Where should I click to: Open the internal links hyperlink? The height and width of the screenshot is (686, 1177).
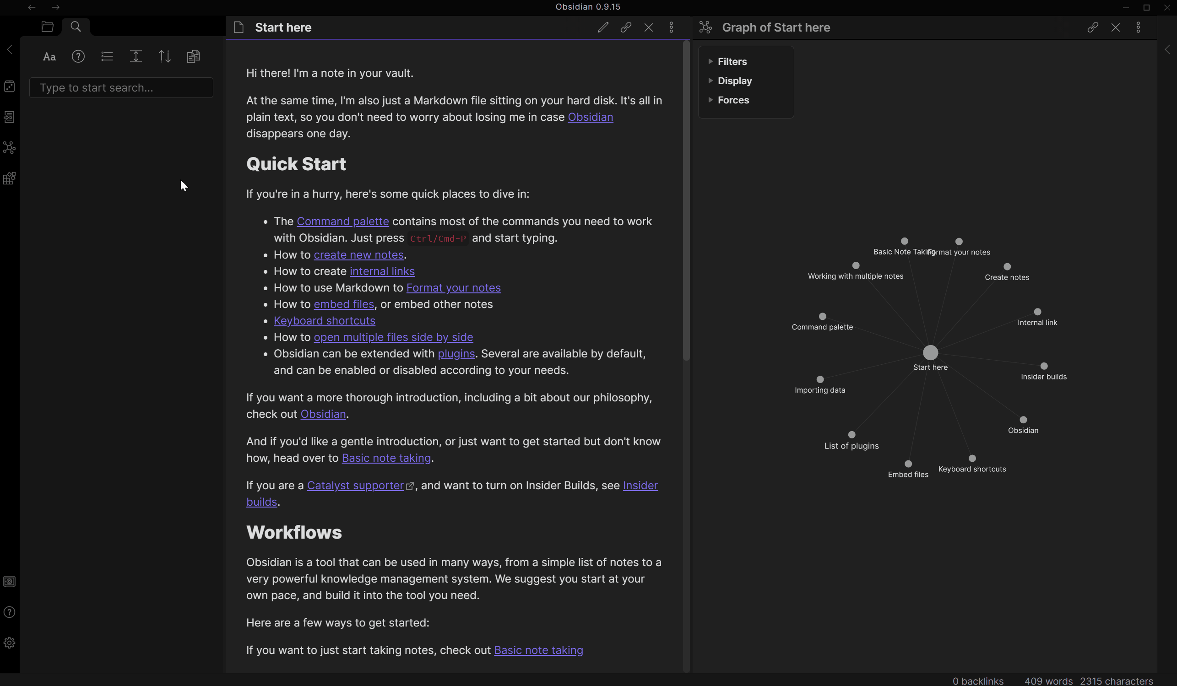[382, 270]
